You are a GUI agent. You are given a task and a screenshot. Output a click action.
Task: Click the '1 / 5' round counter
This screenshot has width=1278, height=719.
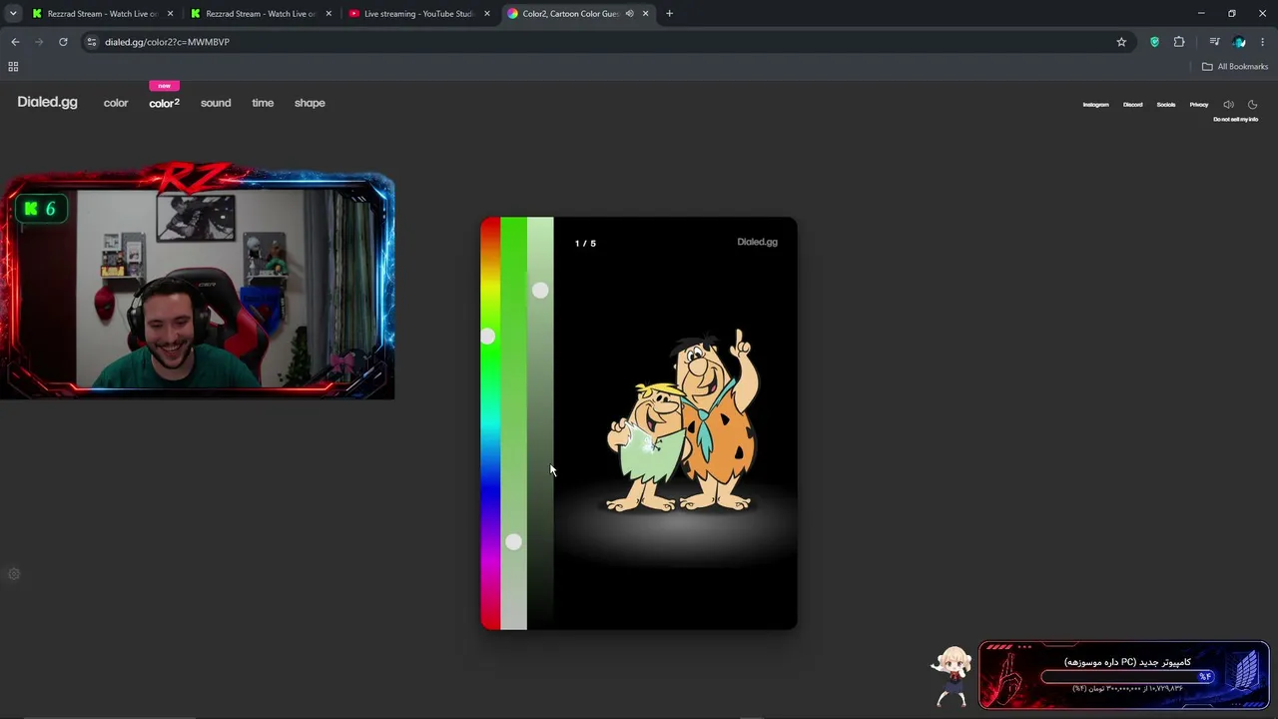[x=585, y=244]
